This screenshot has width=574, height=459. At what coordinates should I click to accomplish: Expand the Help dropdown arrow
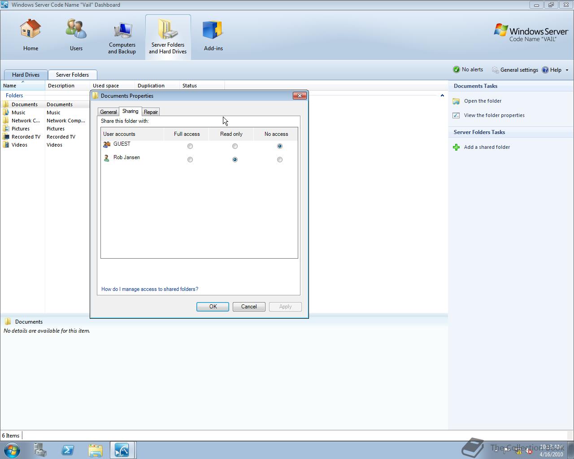tap(567, 70)
